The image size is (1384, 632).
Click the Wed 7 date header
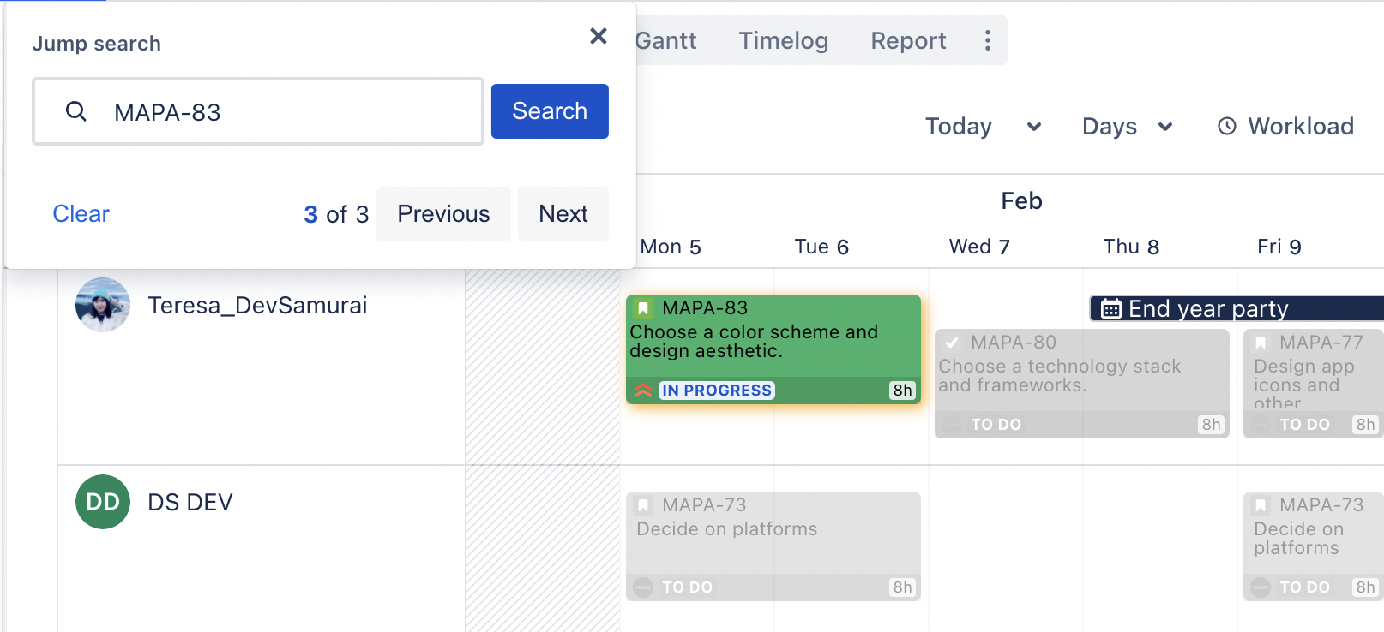coord(979,247)
